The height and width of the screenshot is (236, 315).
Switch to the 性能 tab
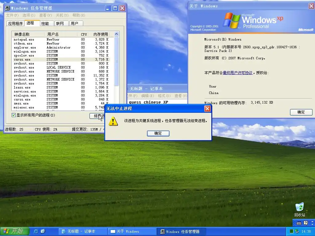[x=47, y=23]
